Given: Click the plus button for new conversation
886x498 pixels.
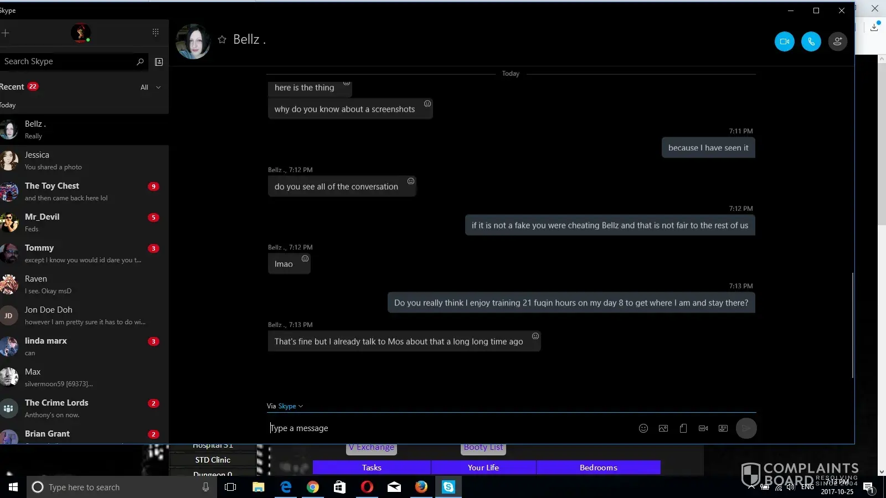Looking at the screenshot, I should (x=6, y=33).
